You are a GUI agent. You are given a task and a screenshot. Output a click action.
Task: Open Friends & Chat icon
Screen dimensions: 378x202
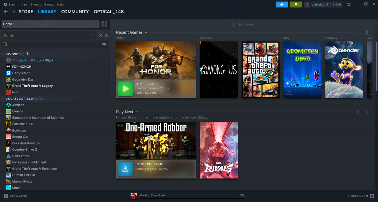(372, 196)
